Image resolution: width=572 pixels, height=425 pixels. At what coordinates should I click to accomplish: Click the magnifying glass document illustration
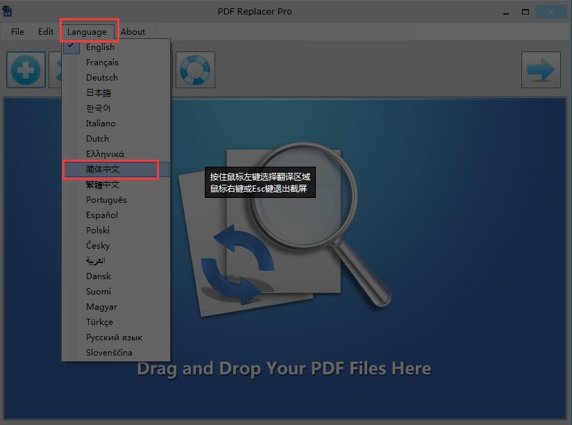[x=285, y=228]
